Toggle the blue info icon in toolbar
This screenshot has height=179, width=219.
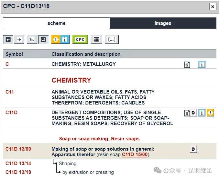(x=65, y=40)
